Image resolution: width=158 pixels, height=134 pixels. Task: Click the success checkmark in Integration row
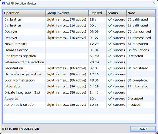point(110,86)
